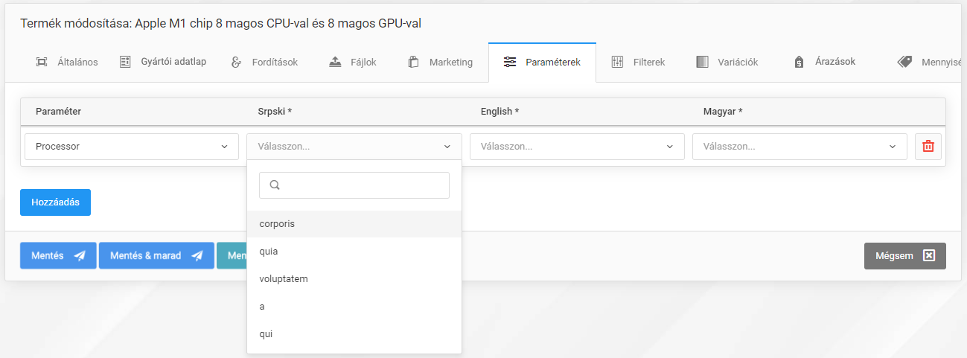Screen dimensions: 967x358
Task: Open the Marketing tab
Action: [x=440, y=62]
